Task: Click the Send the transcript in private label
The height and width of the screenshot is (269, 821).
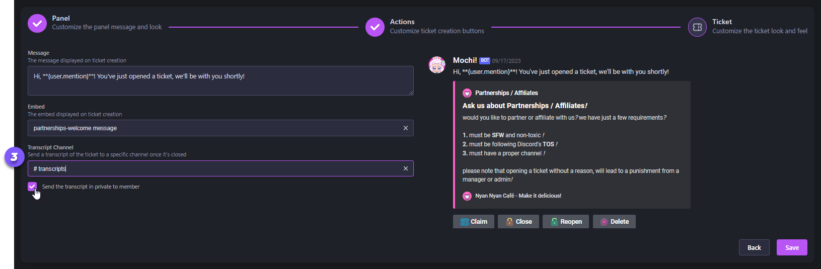Action: pos(91,187)
